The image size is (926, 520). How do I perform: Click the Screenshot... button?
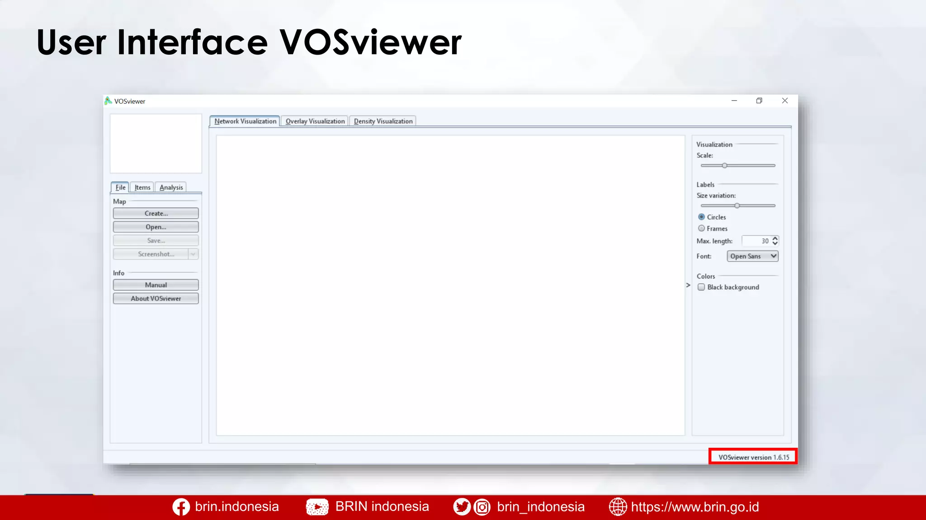(x=151, y=254)
